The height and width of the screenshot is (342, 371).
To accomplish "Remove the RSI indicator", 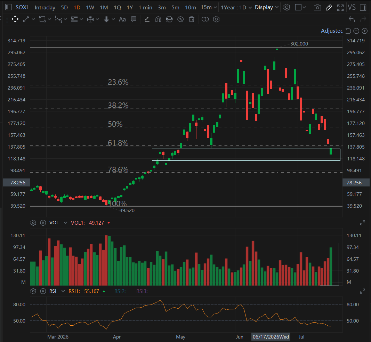I will point(43,291).
